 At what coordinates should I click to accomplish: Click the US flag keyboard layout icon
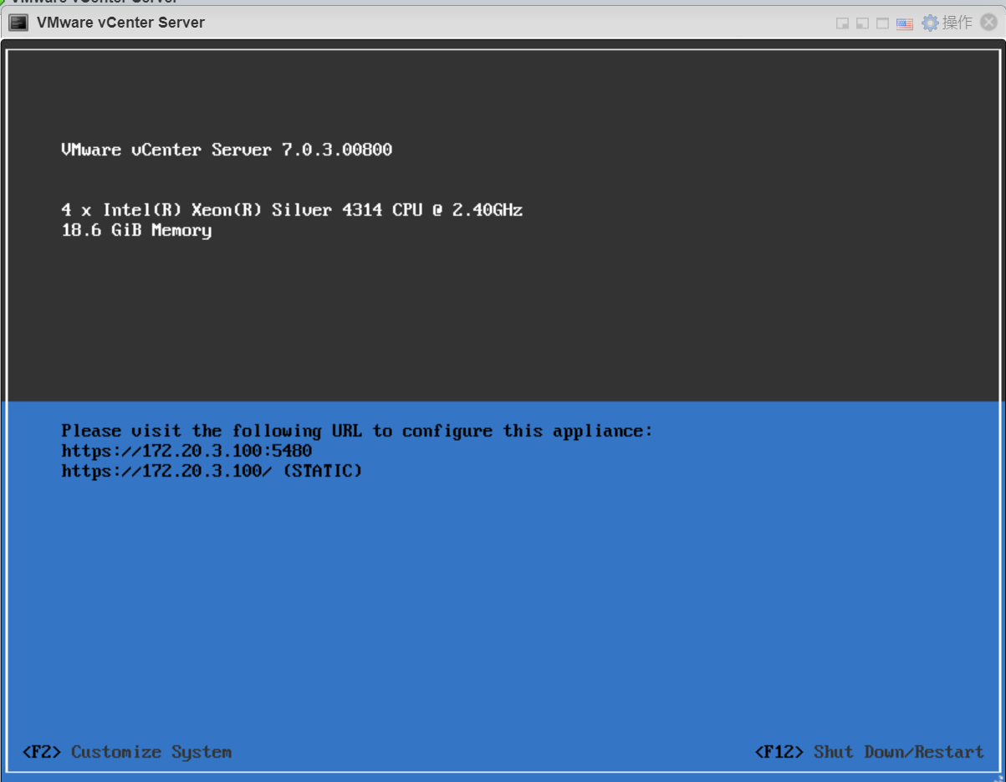[x=904, y=23]
